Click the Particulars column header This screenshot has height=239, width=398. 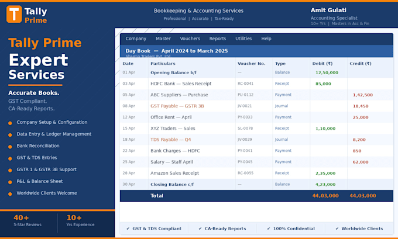pos(163,63)
